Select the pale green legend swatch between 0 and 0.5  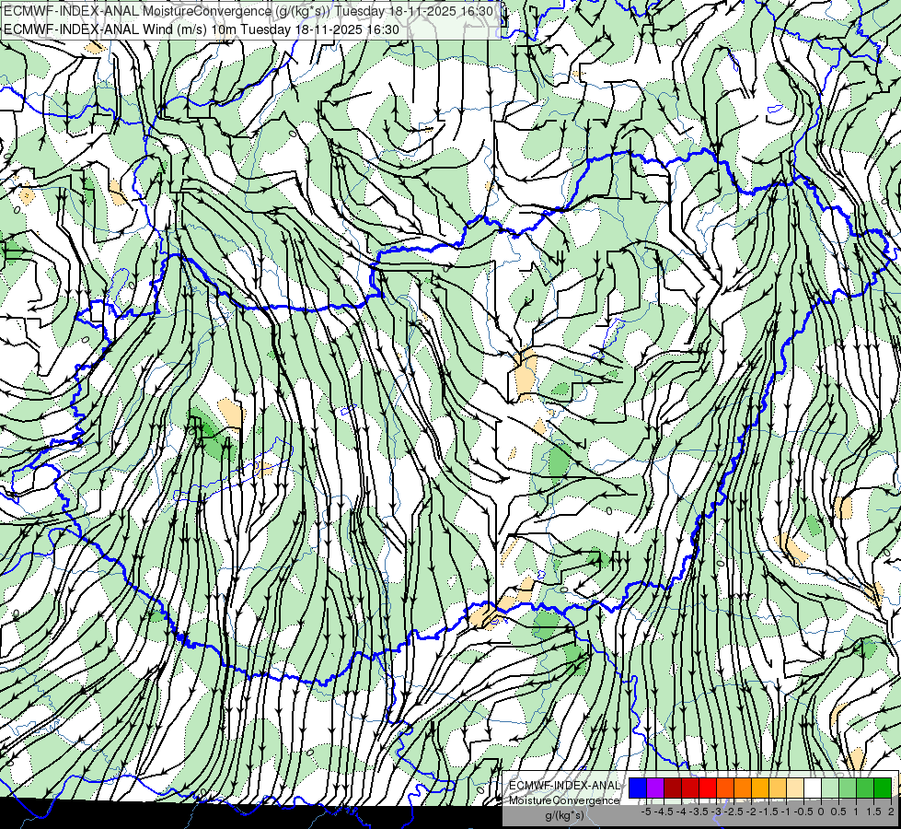pos(830,788)
